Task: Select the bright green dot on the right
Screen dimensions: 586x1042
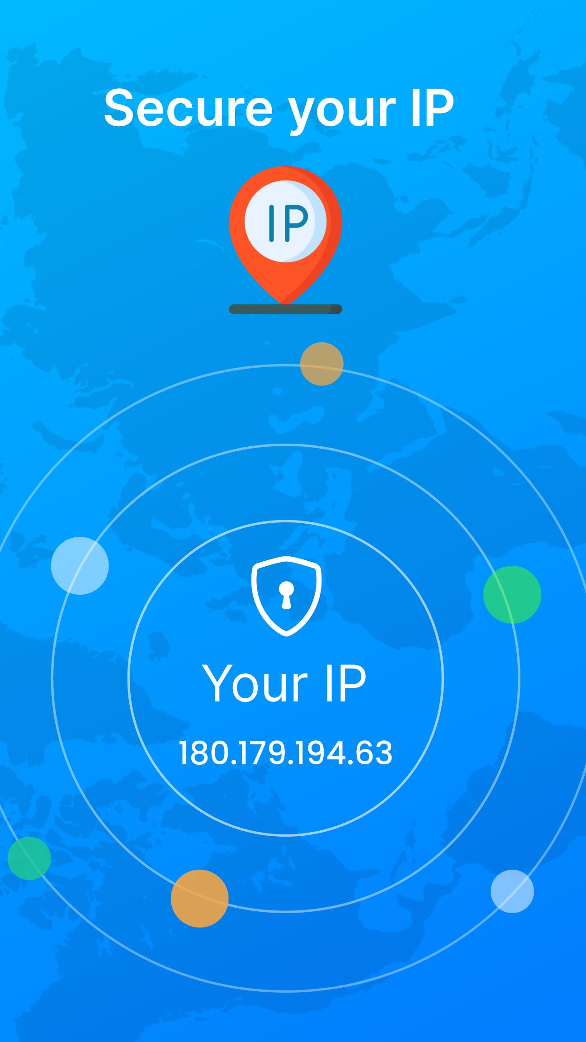Action: coord(512,594)
